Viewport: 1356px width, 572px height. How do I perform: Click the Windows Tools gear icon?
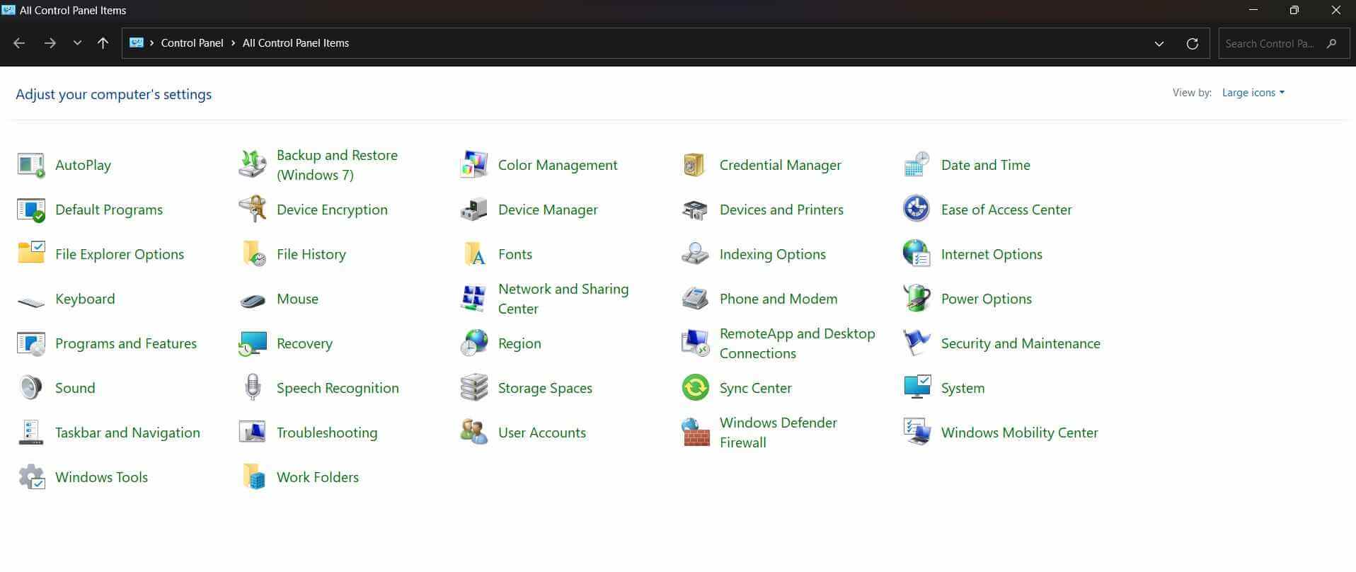coord(31,477)
